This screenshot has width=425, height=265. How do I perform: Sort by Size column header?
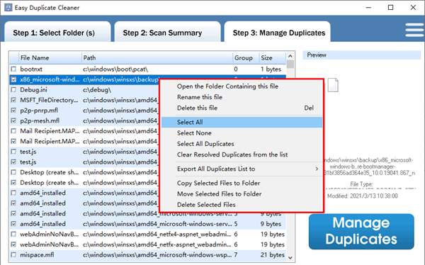272,58
